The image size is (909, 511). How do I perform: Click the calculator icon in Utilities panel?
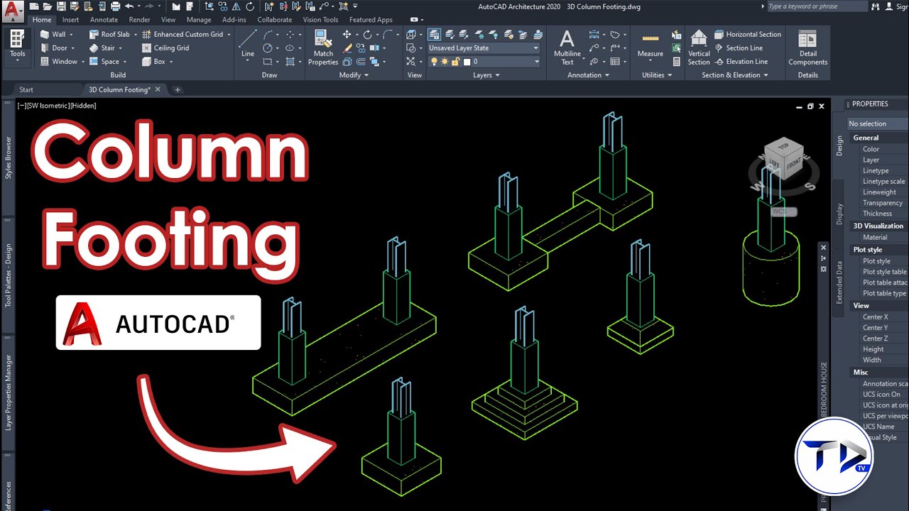point(676,61)
